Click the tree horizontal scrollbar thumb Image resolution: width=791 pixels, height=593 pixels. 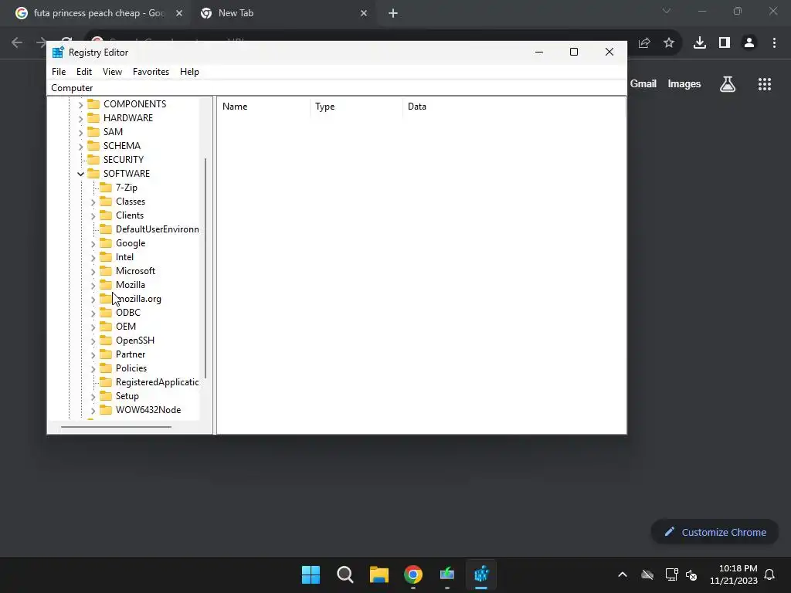coord(116,427)
